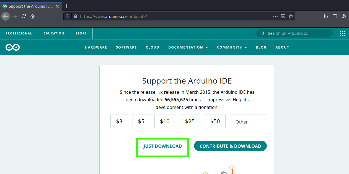Open the Arduino apps grid icon
Image resolution: width=349 pixels, height=174 pixels.
(343, 33)
